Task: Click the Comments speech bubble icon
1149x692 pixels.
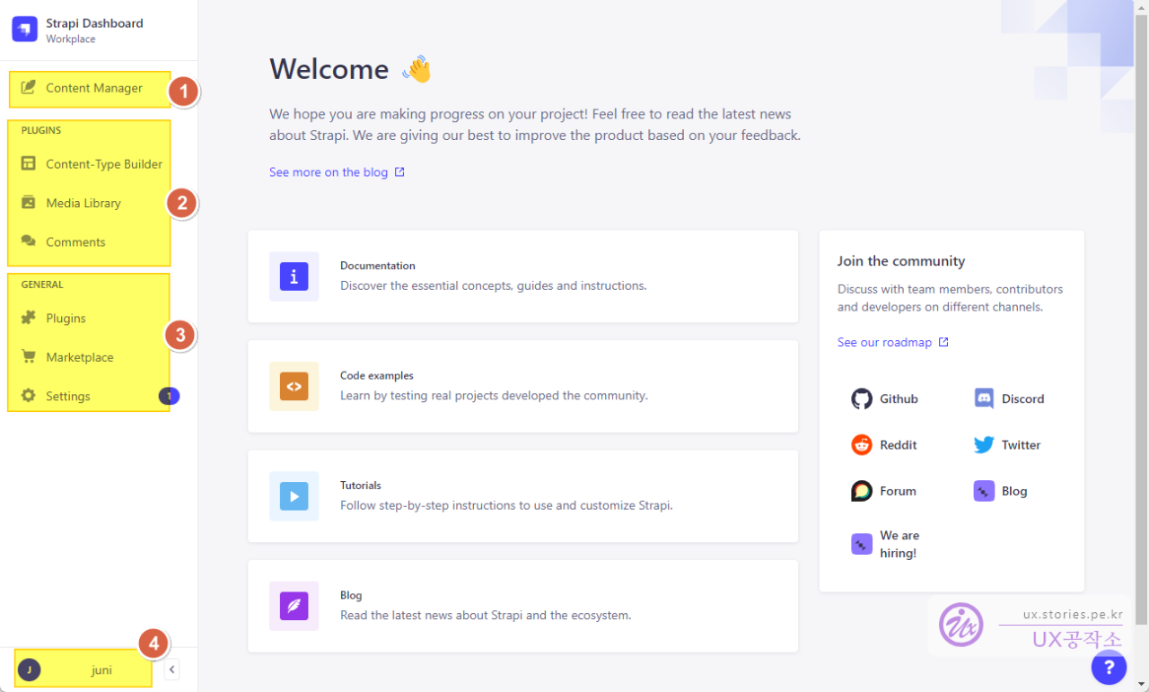Action: [x=28, y=241]
